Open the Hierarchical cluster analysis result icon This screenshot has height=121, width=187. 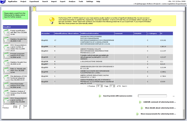click(7, 86)
